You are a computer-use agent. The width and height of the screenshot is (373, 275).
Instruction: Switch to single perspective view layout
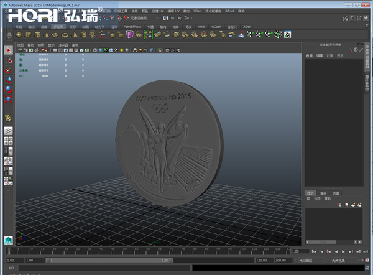(x=9, y=131)
